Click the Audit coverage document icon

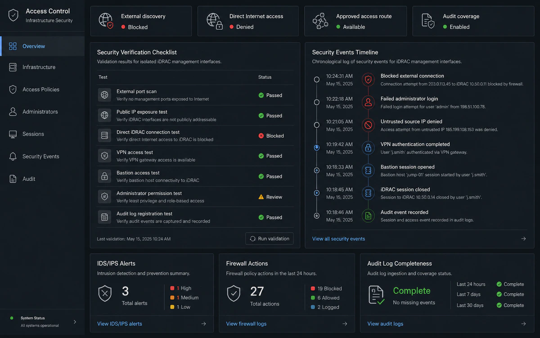[427, 21]
